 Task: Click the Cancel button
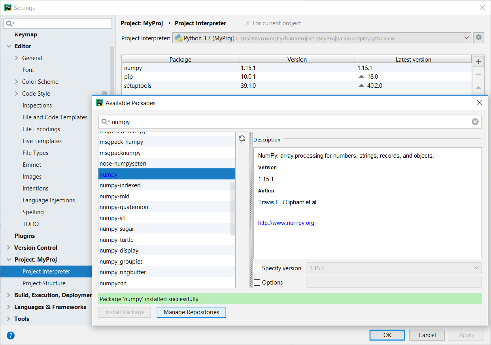coord(427,335)
